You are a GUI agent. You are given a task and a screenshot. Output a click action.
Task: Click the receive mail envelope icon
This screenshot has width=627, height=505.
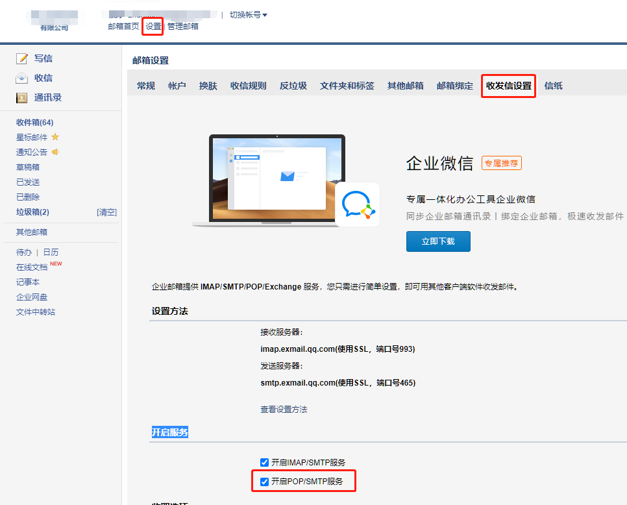pyautogui.click(x=22, y=79)
